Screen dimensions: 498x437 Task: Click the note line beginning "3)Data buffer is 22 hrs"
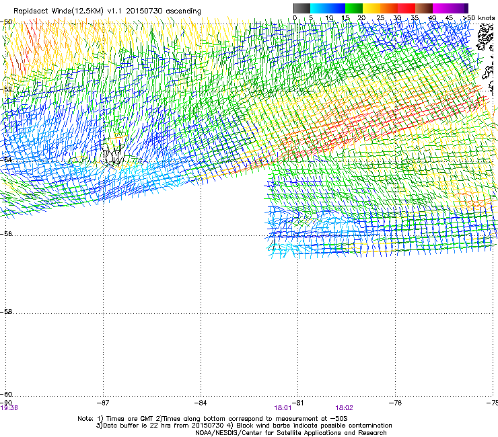click(244, 426)
